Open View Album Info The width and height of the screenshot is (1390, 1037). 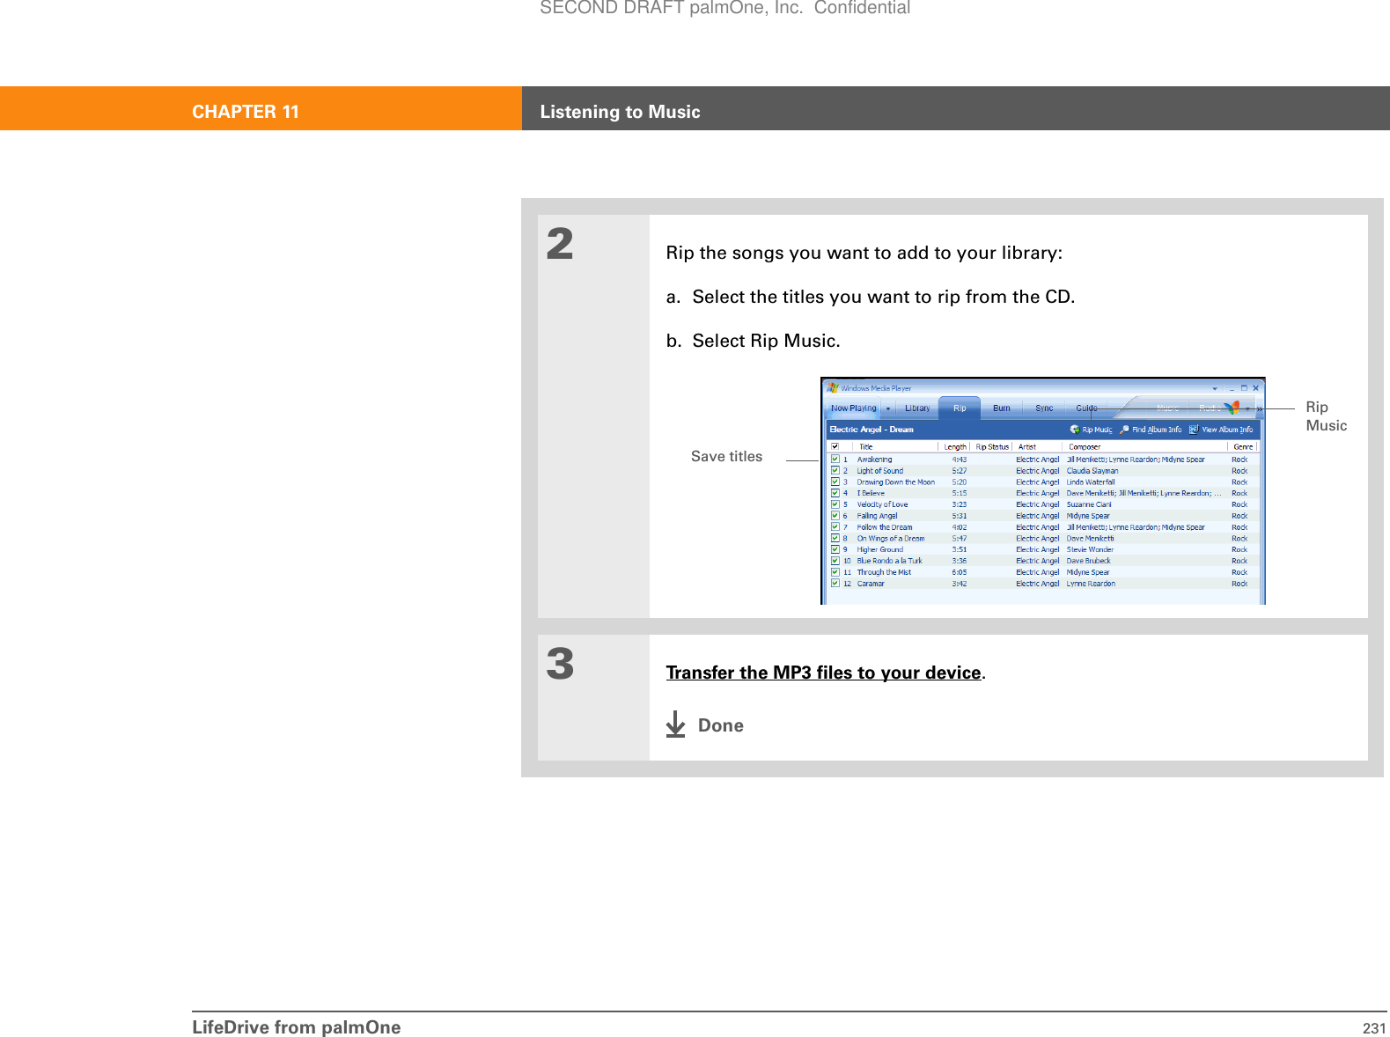(1221, 430)
